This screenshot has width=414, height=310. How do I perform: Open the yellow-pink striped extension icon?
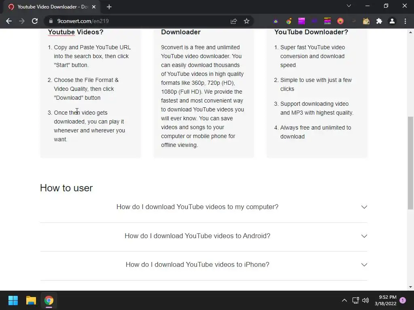click(x=327, y=21)
